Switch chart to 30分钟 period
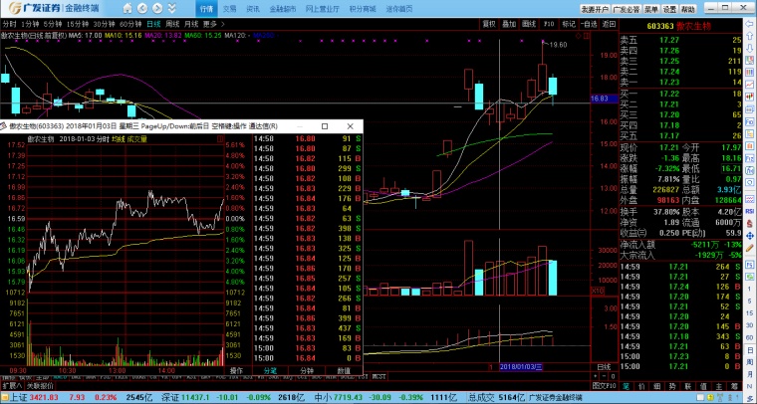Viewport: 757px width, 404px height. (104, 24)
